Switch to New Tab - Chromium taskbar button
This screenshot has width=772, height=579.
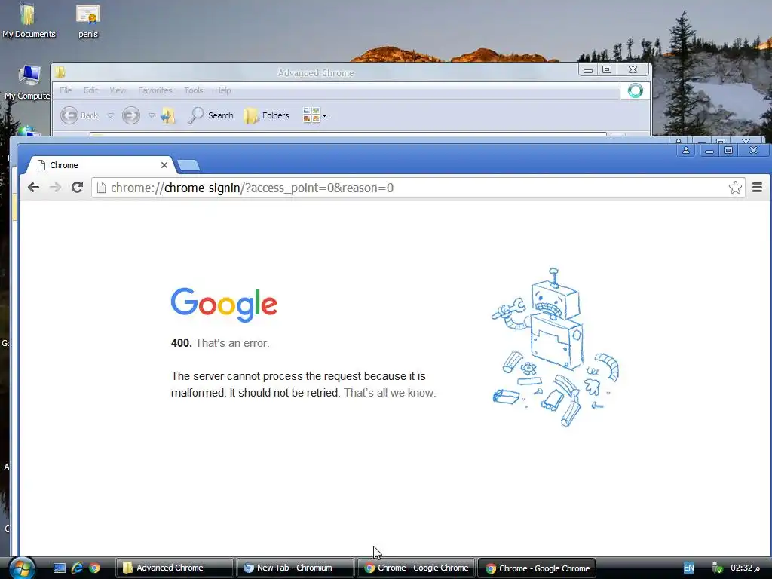pyautogui.click(x=296, y=568)
